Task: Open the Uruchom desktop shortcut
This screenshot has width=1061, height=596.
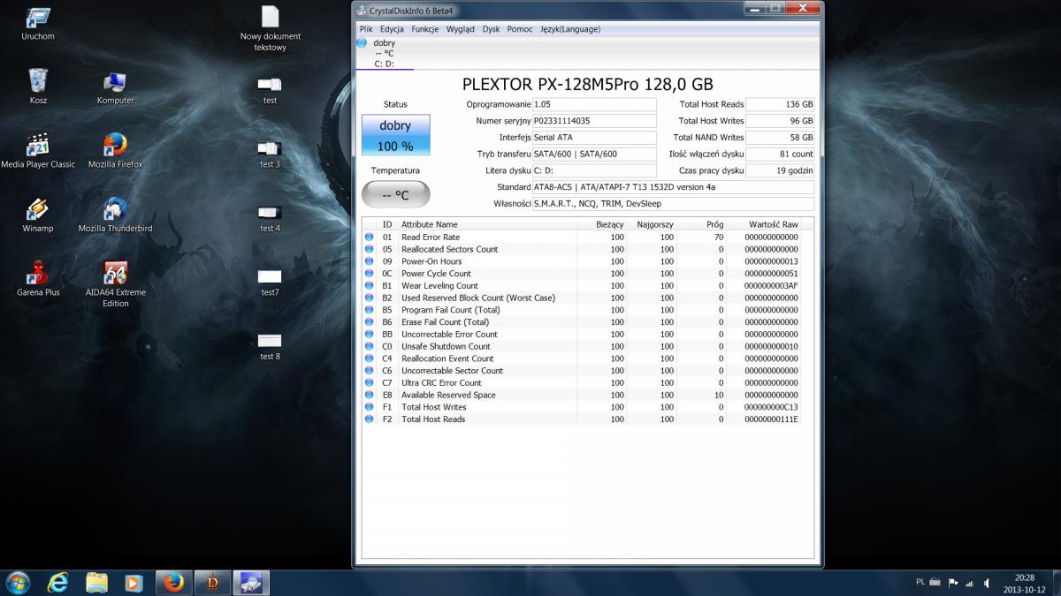Action: (x=38, y=24)
